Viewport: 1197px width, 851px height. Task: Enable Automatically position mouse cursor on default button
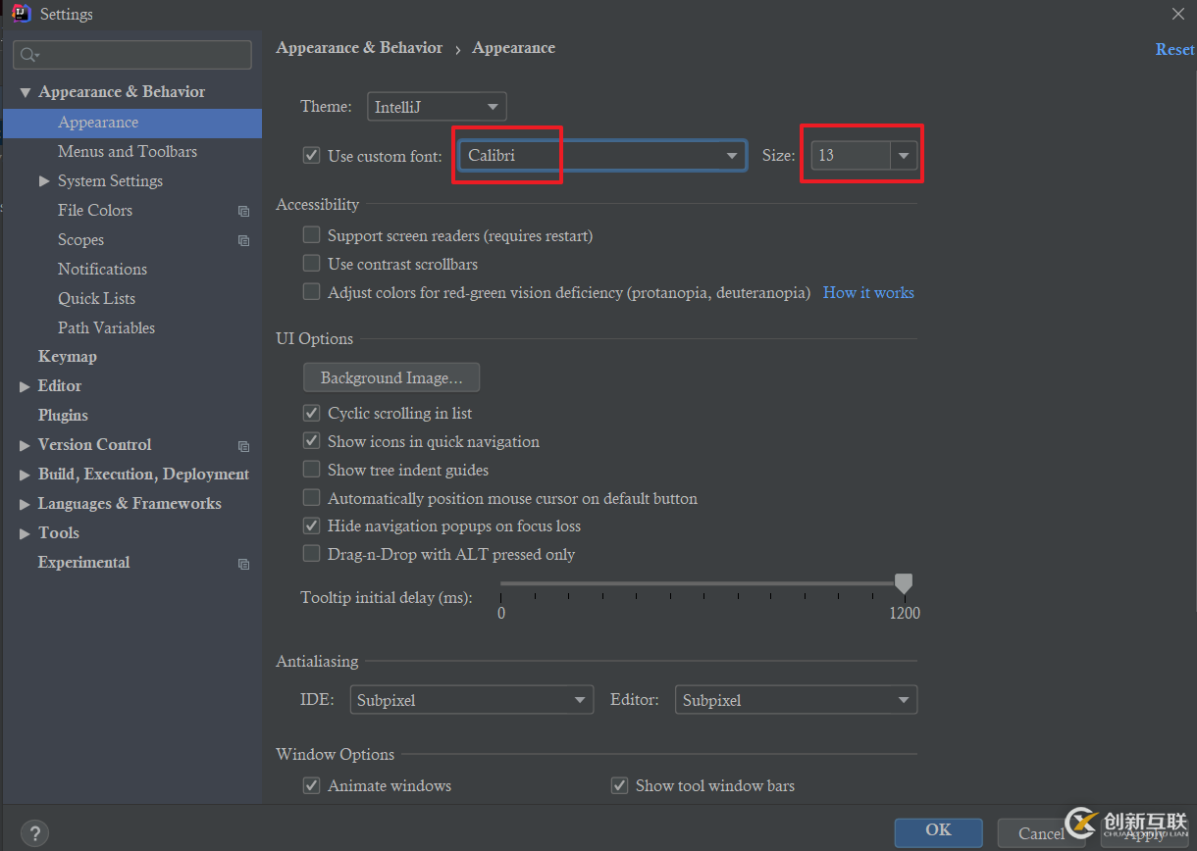click(312, 498)
